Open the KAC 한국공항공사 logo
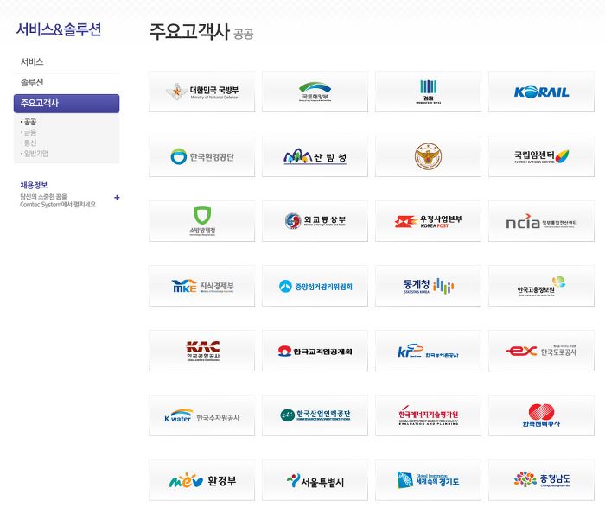 [x=201, y=351]
